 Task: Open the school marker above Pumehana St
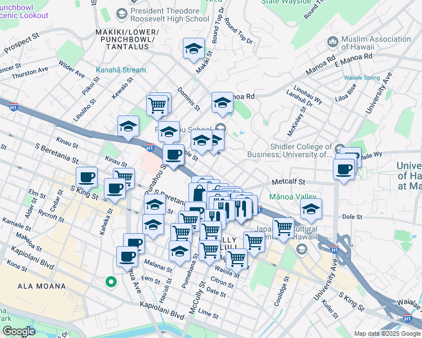pyautogui.click(x=180, y=252)
